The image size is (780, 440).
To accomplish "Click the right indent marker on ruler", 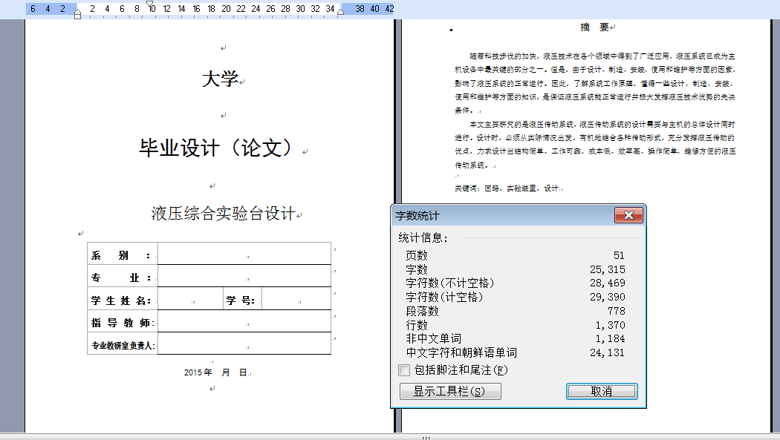I will (341, 12).
